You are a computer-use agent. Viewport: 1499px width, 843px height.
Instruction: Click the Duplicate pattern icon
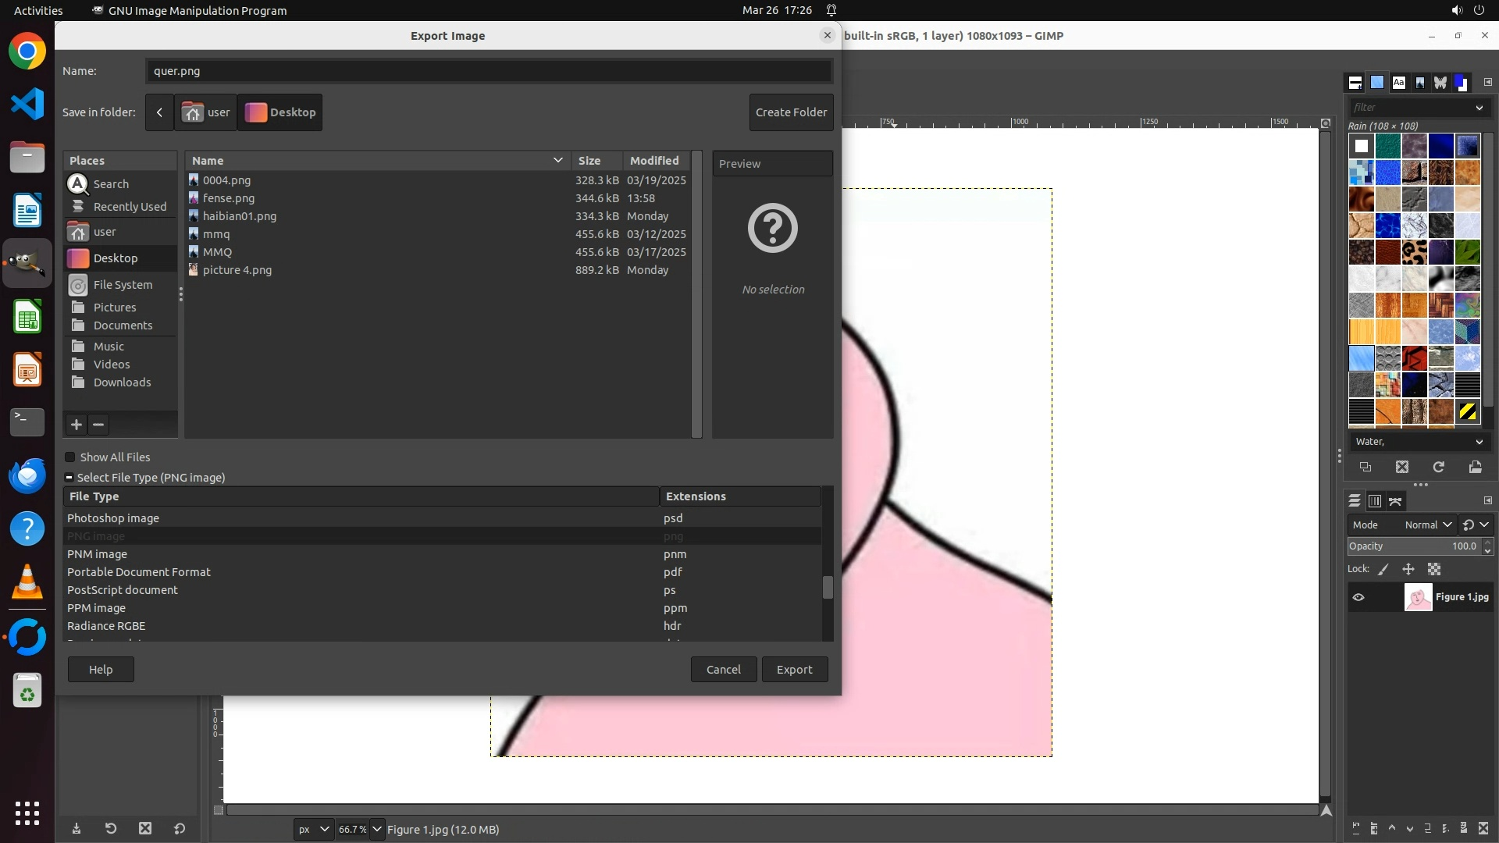pyautogui.click(x=1365, y=467)
